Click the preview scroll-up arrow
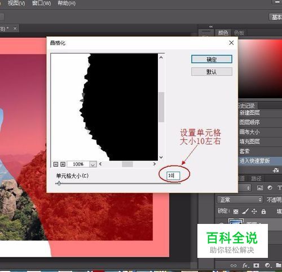Screen dimensions: 282x272 click(161, 58)
